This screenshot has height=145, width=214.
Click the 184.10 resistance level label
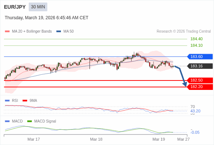196,45
